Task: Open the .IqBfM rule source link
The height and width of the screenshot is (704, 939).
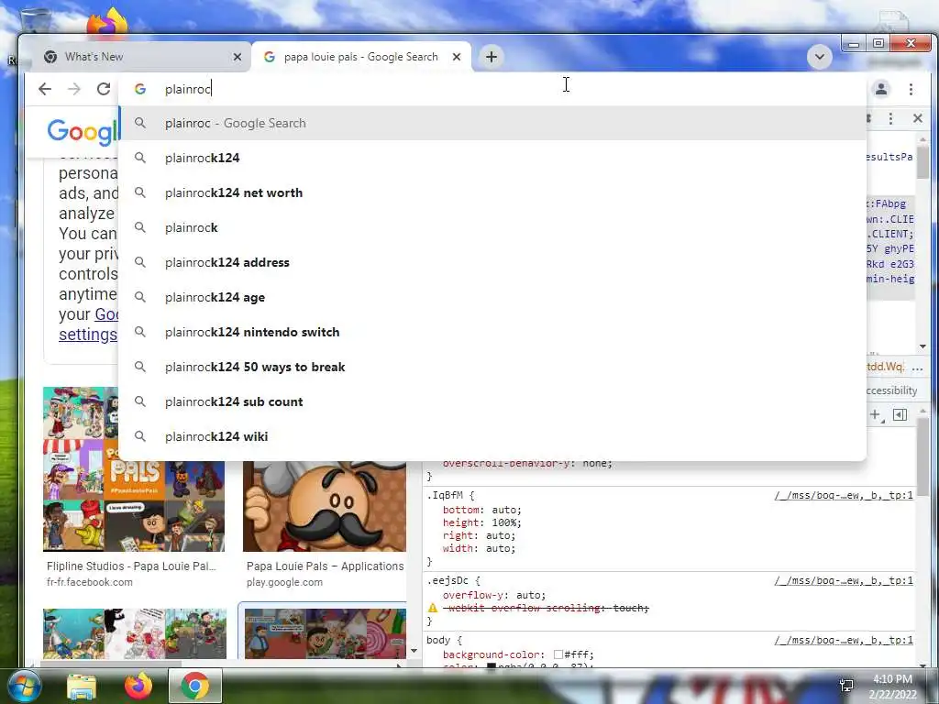Action: (x=844, y=495)
